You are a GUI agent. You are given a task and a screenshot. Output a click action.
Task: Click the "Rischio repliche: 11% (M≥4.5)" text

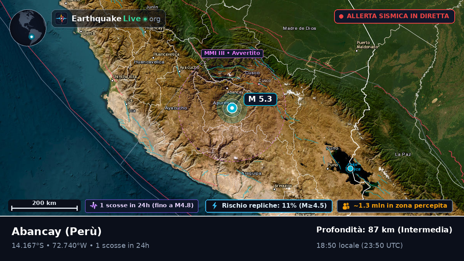(x=275, y=206)
